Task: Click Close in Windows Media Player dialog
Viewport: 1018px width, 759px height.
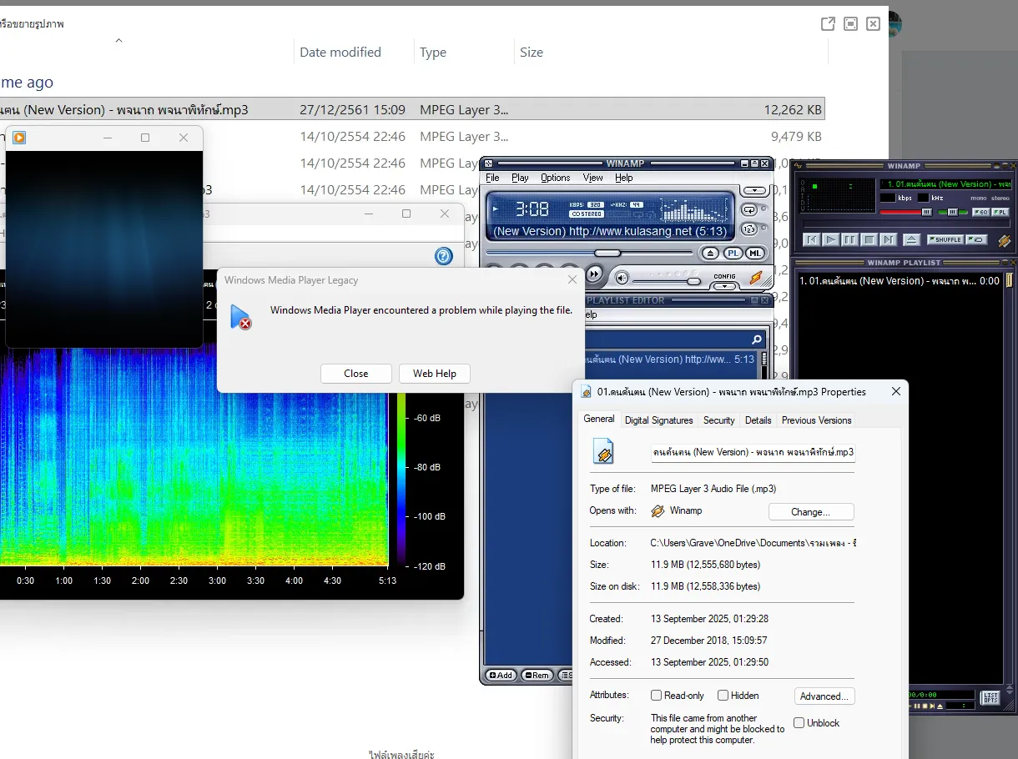Action: [356, 374]
